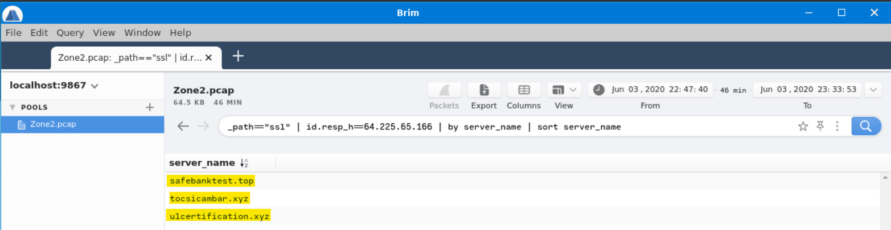891x230 pixels.
Task: Open the Window menu
Action: 142,32
